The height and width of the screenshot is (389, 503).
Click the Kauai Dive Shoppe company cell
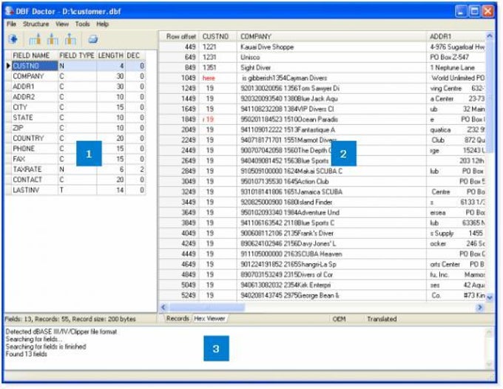(331, 47)
